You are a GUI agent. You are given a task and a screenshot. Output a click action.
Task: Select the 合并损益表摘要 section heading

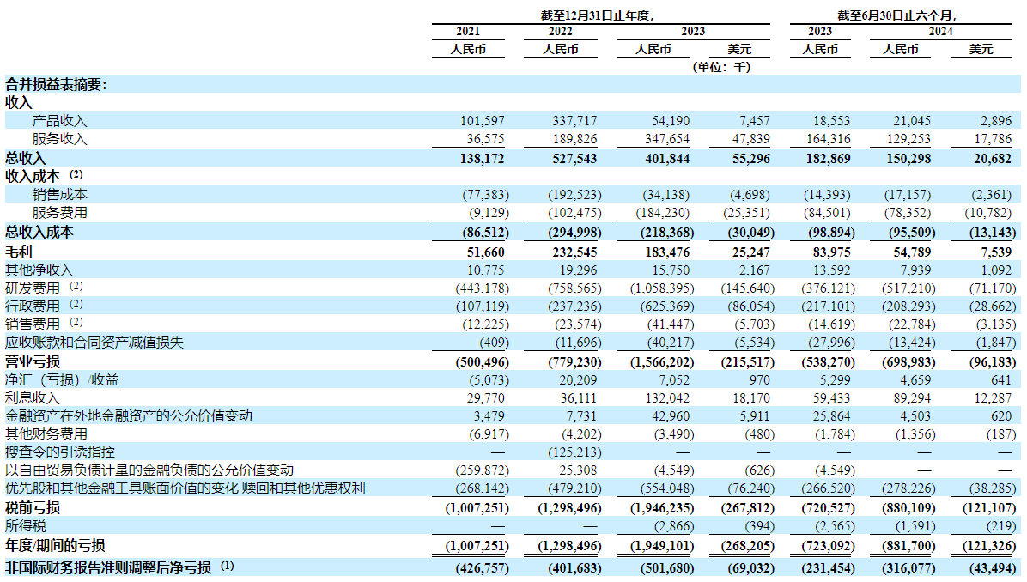[x=56, y=84]
